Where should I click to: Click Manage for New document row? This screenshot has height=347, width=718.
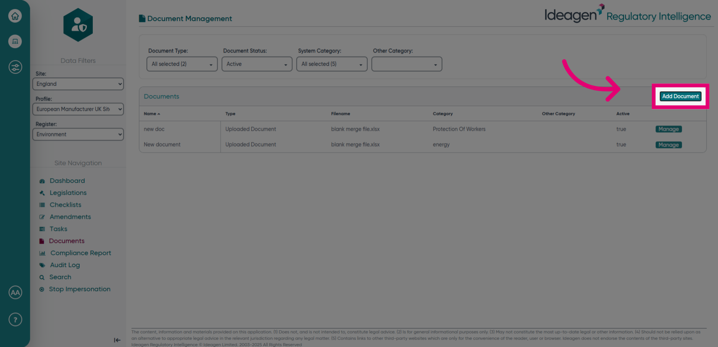click(x=669, y=145)
